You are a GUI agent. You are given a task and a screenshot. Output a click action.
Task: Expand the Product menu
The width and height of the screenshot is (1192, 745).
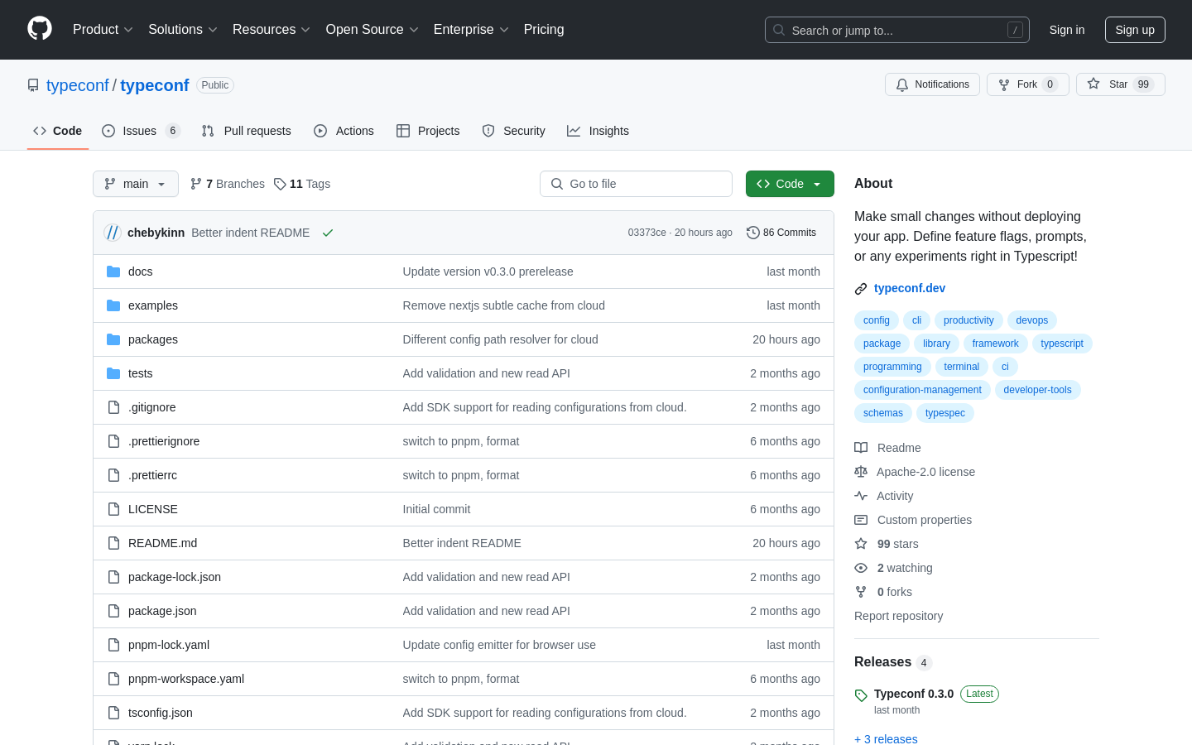pyautogui.click(x=103, y=30)
